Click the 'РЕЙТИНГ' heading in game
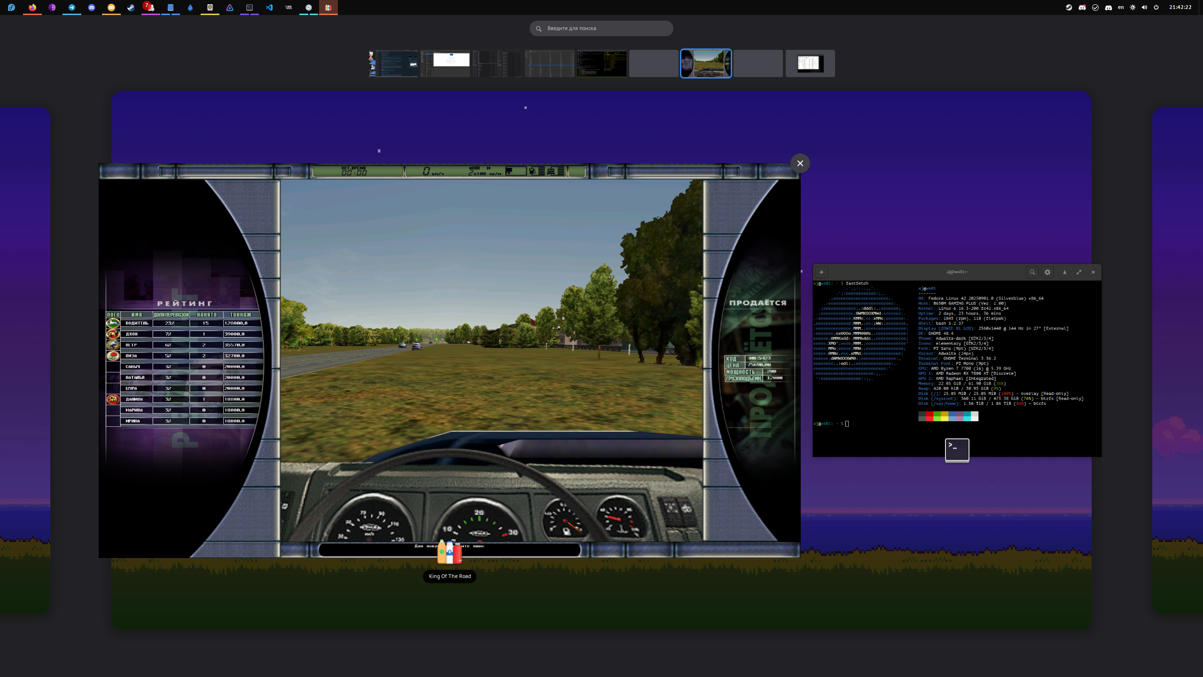This screenshot has width=1203, height=677. point(184,304)
